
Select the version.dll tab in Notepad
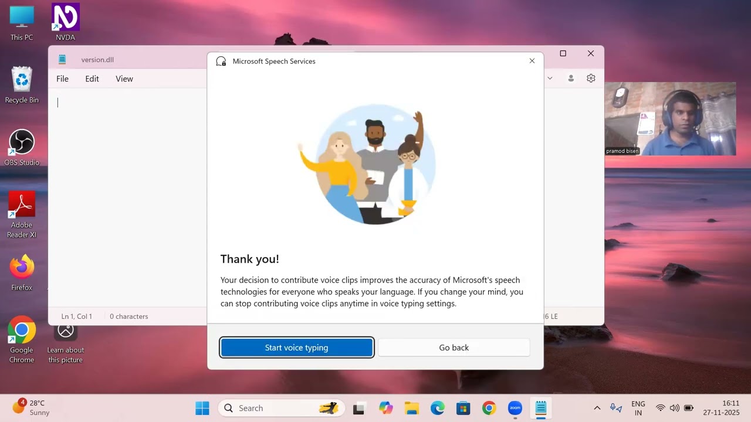(x=97, y=59)
